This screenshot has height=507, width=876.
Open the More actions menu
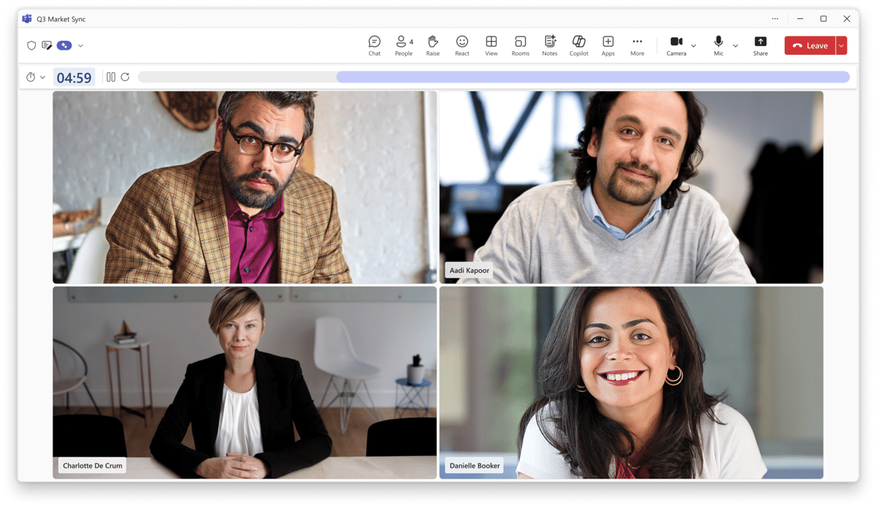[637, 45]
